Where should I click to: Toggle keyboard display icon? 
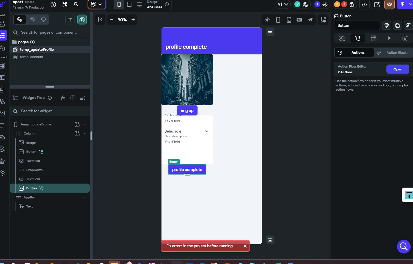[299, 20]
